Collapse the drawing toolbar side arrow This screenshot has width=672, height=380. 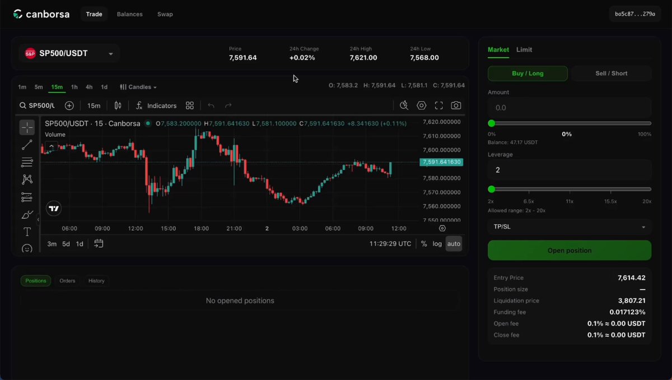[38, 220]
